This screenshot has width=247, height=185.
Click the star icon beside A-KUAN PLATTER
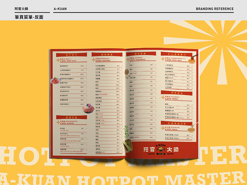[x=58, y=122]
